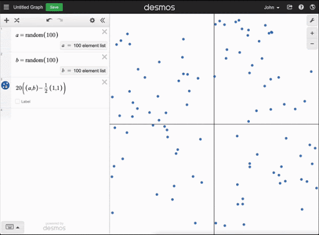This screenshot has width=319, height=235.
Task: Open the hamburger menu
Action: point(6,7)
